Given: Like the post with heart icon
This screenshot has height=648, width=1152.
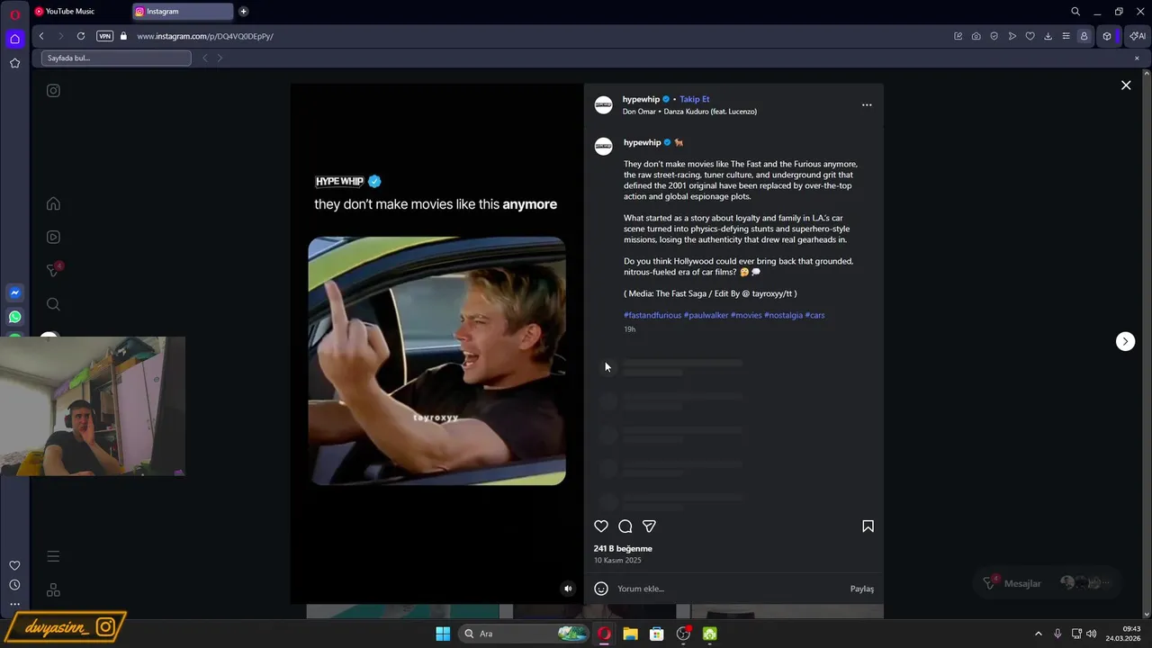Looking at the screenshot, I should coord(601,526).
